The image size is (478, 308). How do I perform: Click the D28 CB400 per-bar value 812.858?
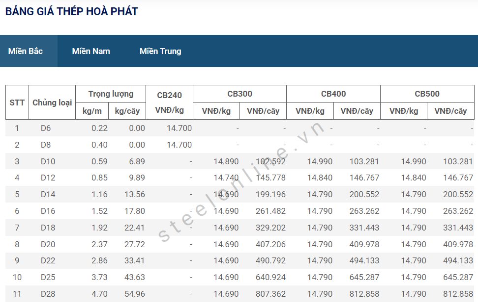click(x=364, y=294)
